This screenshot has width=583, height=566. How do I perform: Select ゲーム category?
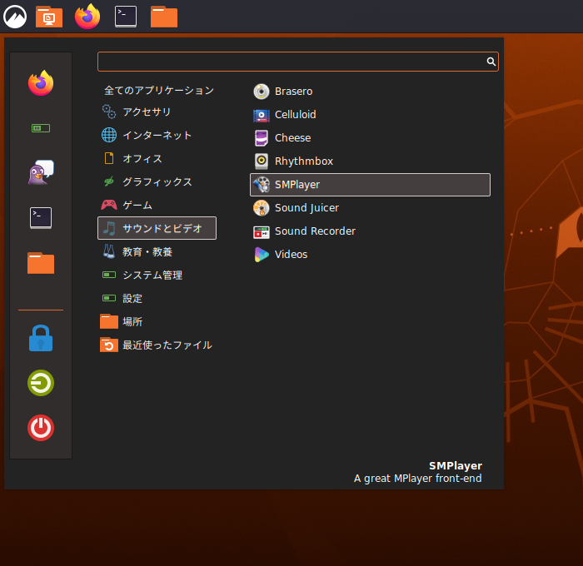(157, 205)
